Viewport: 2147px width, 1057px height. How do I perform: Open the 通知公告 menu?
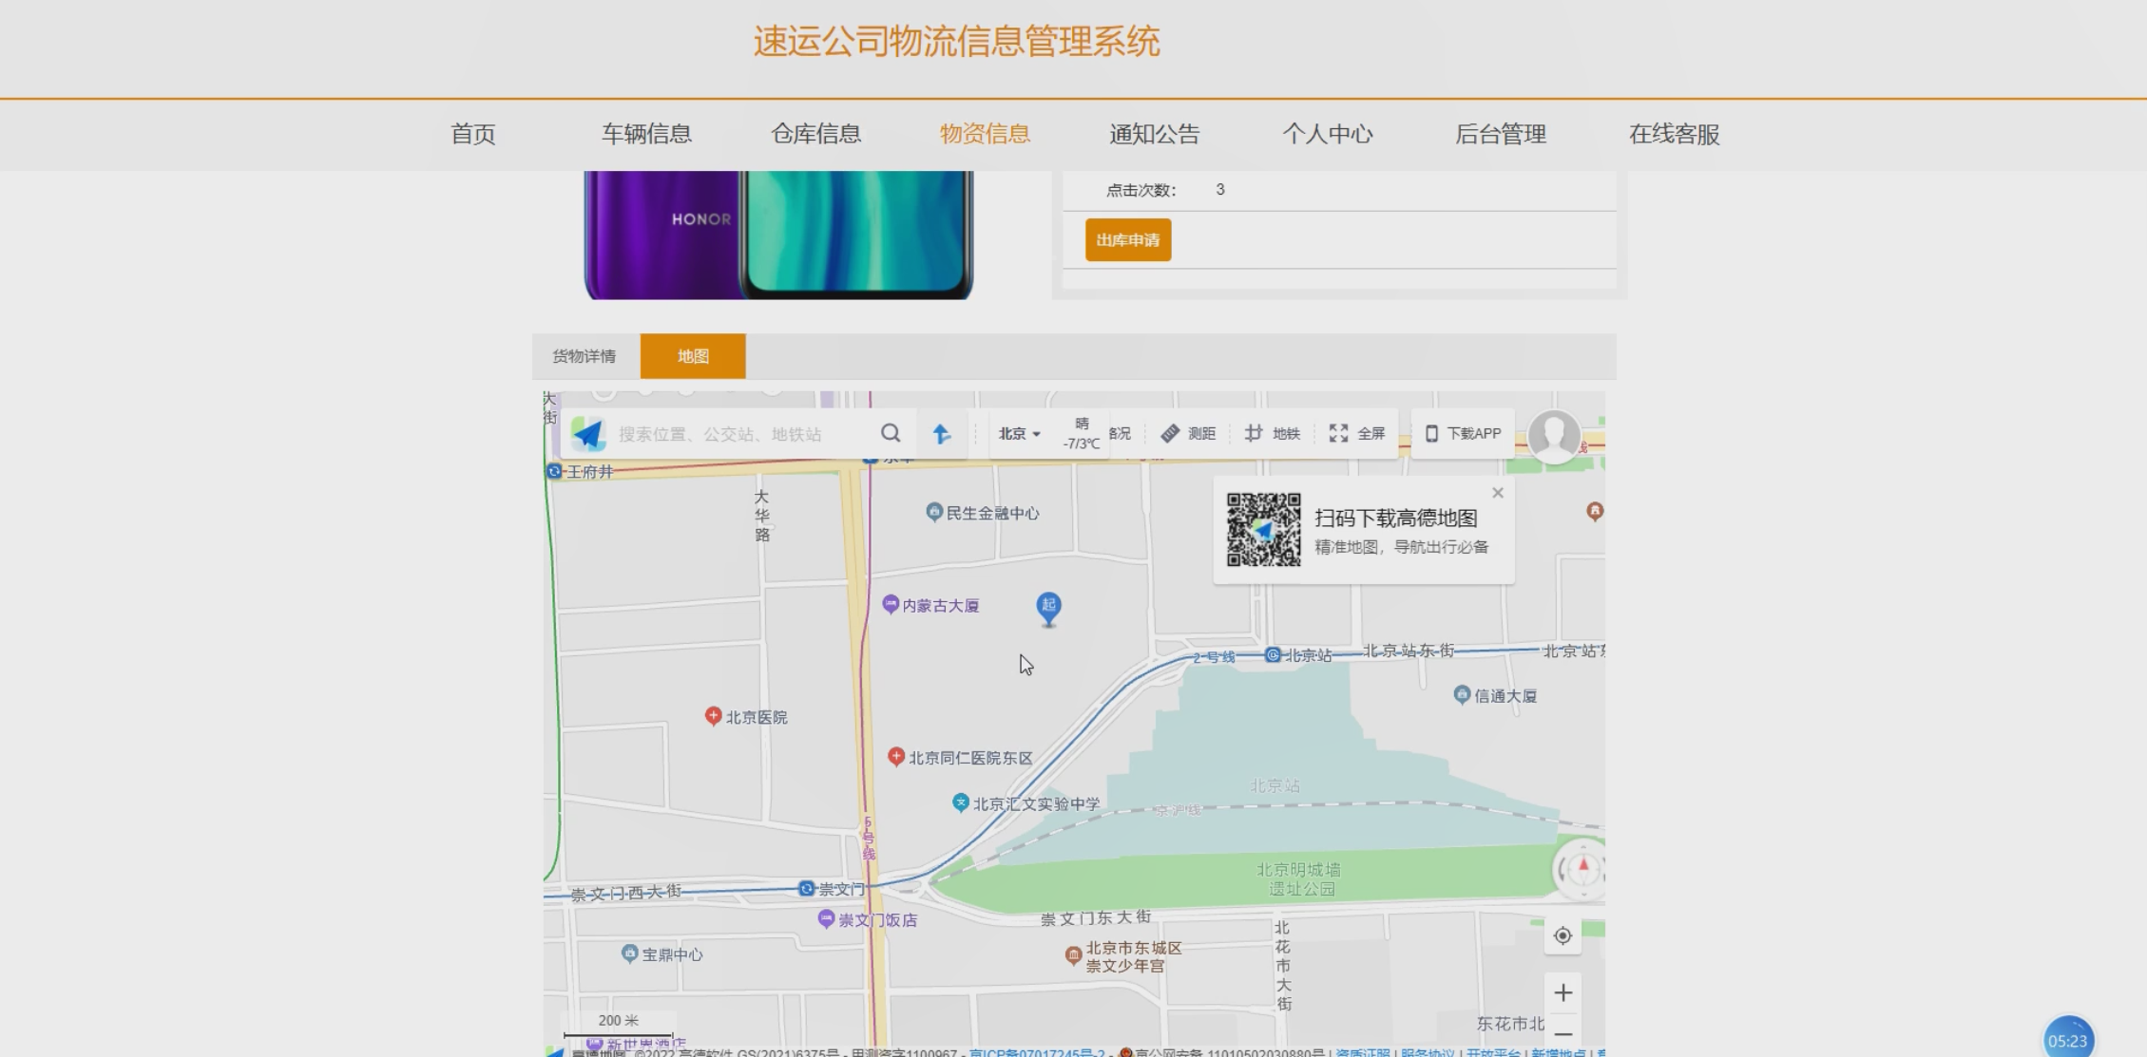click(x=1155, y=134)
